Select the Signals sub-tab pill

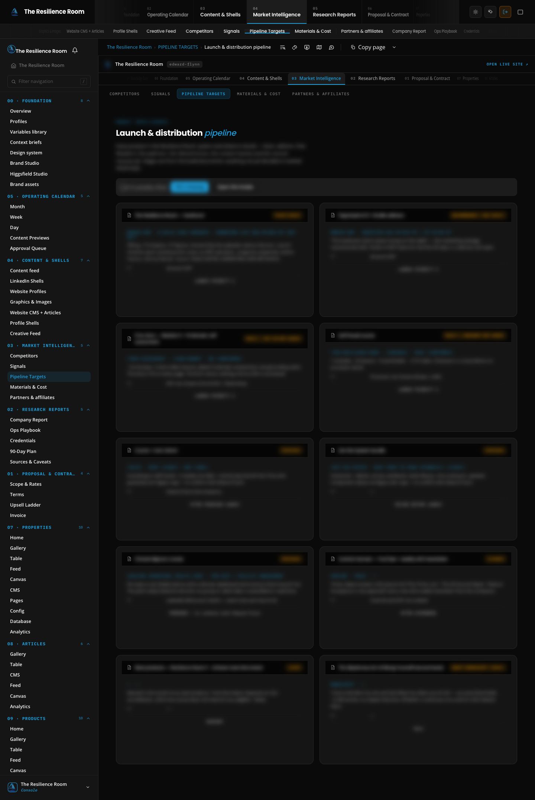(160, 94)
